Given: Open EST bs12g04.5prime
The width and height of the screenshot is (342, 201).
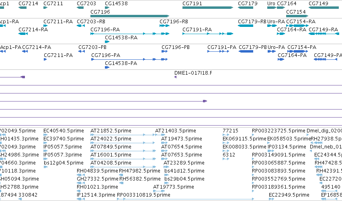Looking at the screenshot, I should point(63,163).
